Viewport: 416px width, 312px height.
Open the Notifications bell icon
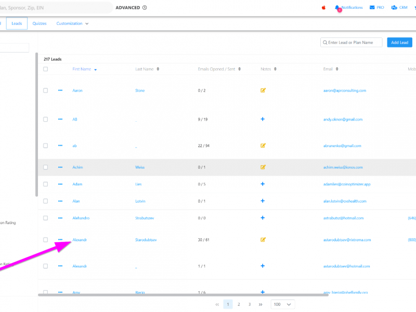tap(338, 8)
